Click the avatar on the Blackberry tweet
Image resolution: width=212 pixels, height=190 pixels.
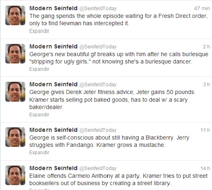tap(15, 137)
